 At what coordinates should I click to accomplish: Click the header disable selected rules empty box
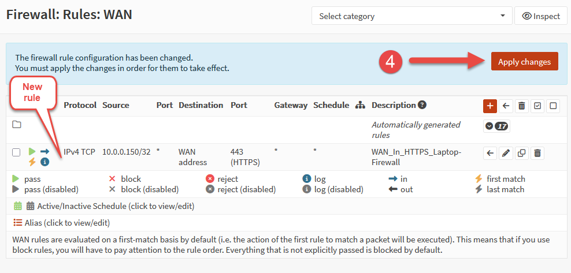point(553,106)
